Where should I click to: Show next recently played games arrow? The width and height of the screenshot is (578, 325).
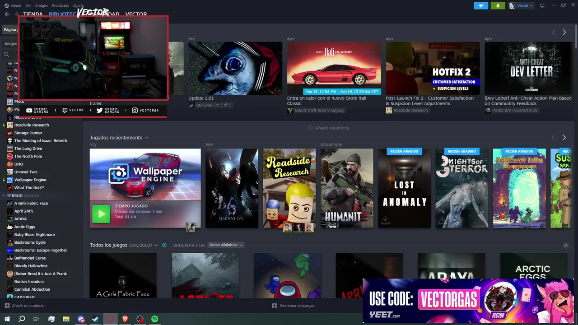pos(564,137)
